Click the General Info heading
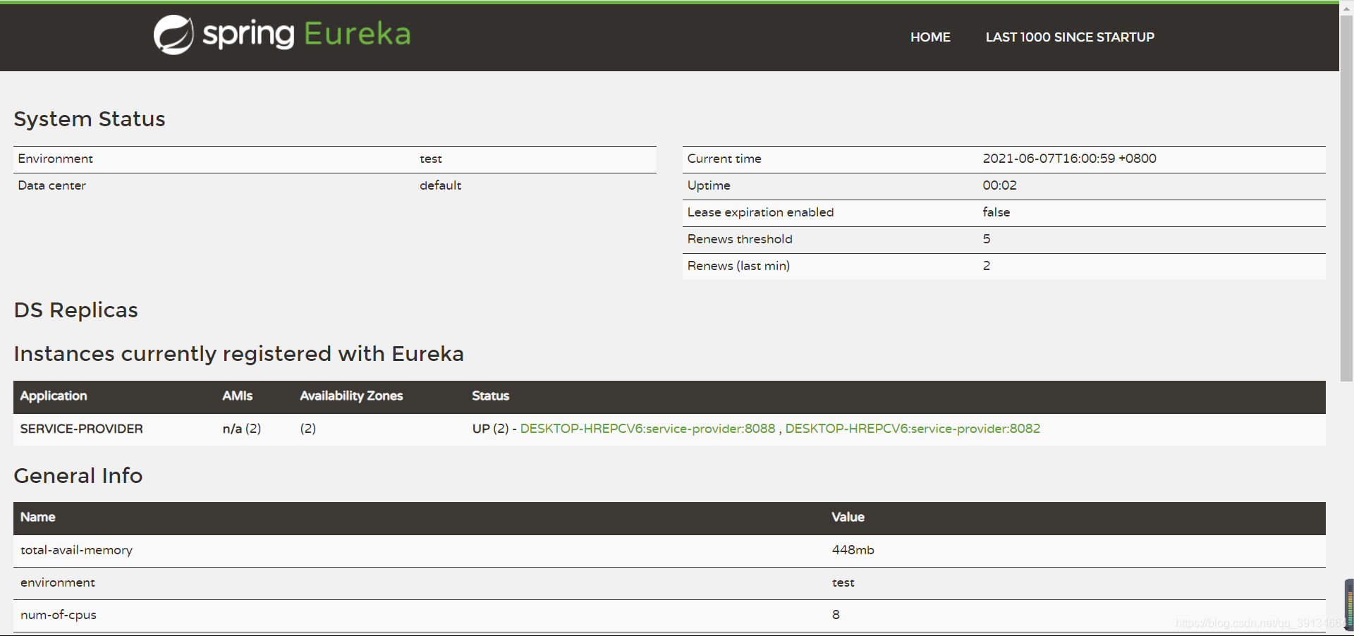 tap(78, 476)
